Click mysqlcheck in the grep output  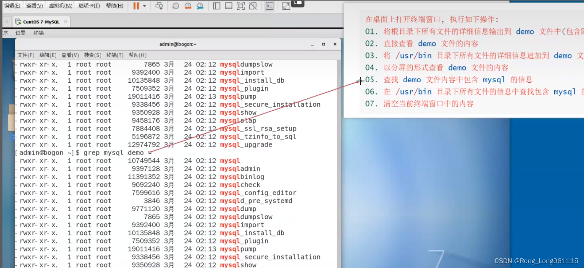(x=240, y=185)
